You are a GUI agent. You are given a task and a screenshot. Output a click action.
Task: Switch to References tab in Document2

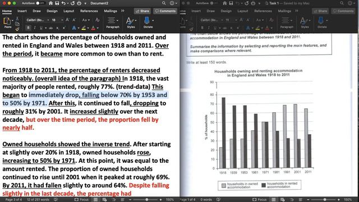(89, 11)
